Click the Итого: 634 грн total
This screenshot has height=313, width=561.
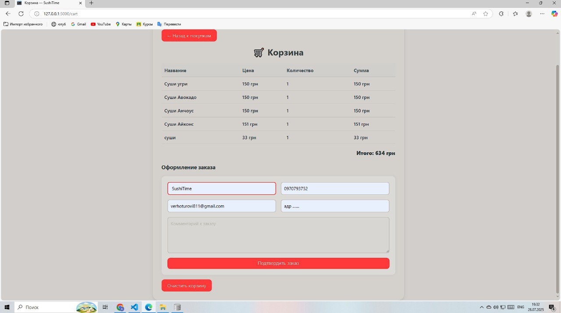[376, 153]
